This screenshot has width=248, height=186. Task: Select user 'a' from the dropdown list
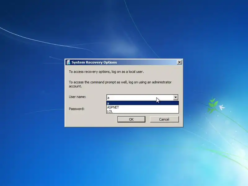pyautogui.click(x=143, y=103)
